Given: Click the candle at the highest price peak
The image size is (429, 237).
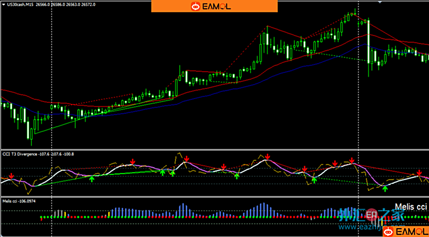Looking at the screenshot, I should (355, 13).
